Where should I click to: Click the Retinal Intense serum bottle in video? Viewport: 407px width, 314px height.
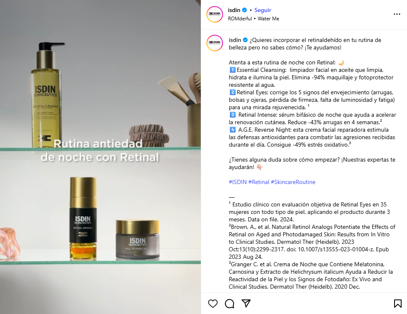[x=83, y=218]
